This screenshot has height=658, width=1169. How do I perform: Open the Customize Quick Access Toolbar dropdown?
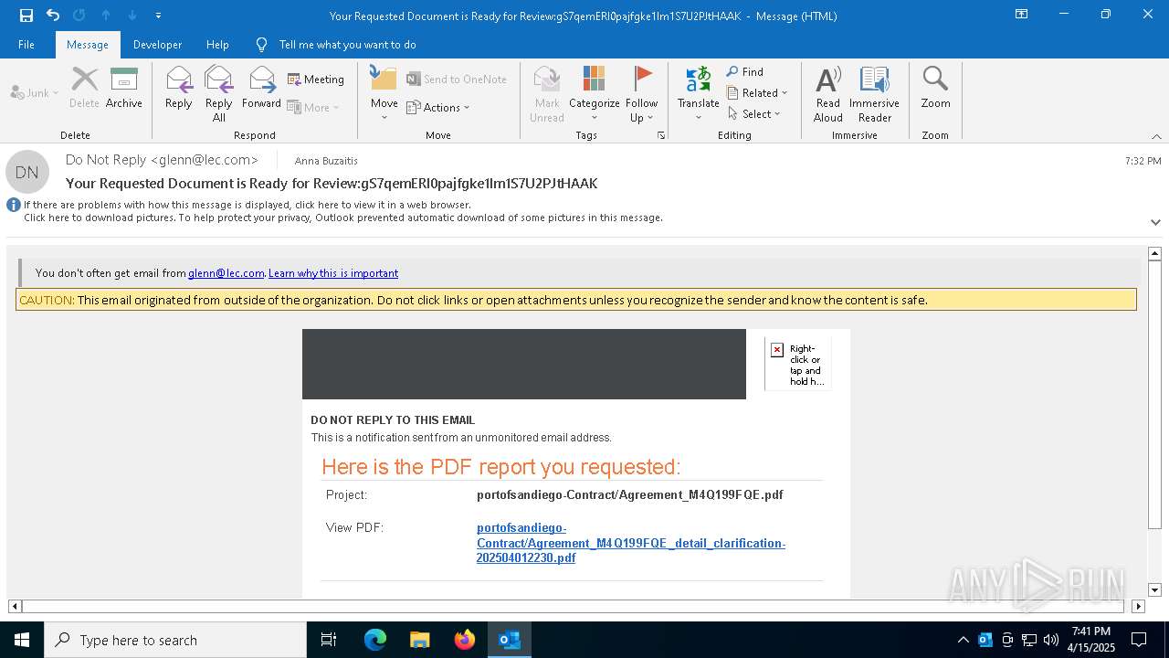point(158,16)
